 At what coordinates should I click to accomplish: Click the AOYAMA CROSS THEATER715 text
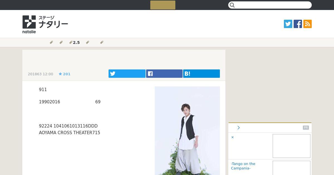(x=70, y=133)
